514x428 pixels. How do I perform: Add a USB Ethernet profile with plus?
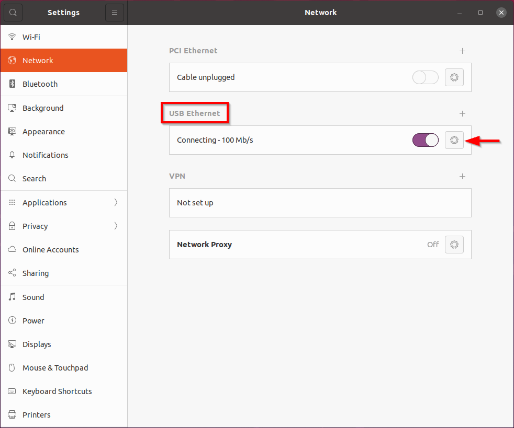click(x=462, y=113)
